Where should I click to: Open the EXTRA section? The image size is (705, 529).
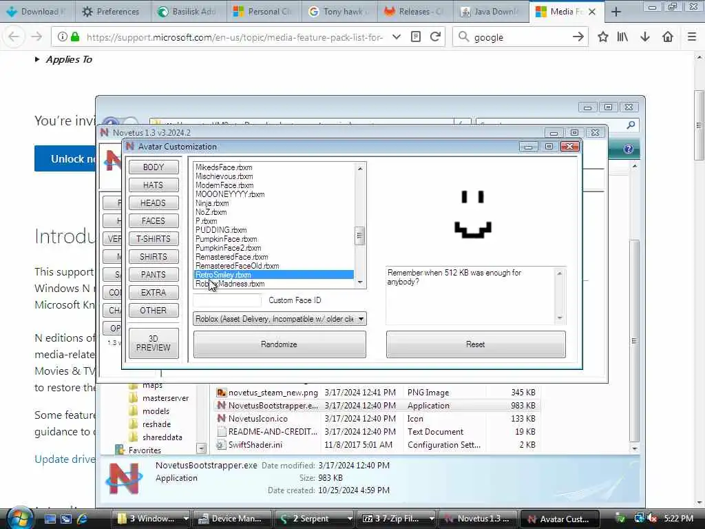[154, 293]
